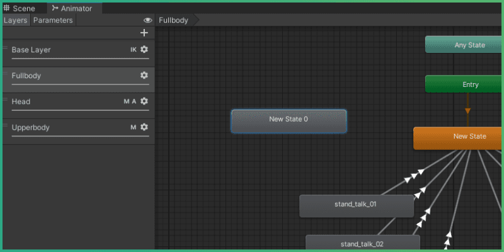Open the Scene tab
Viewport: 504px width, 252px height.
coord(23,9)
